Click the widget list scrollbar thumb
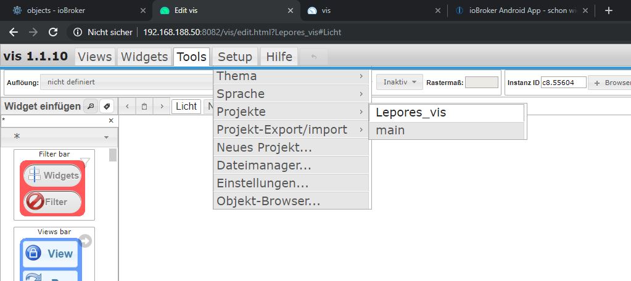Viewport: 631px width, 281px height. [113, 155]
